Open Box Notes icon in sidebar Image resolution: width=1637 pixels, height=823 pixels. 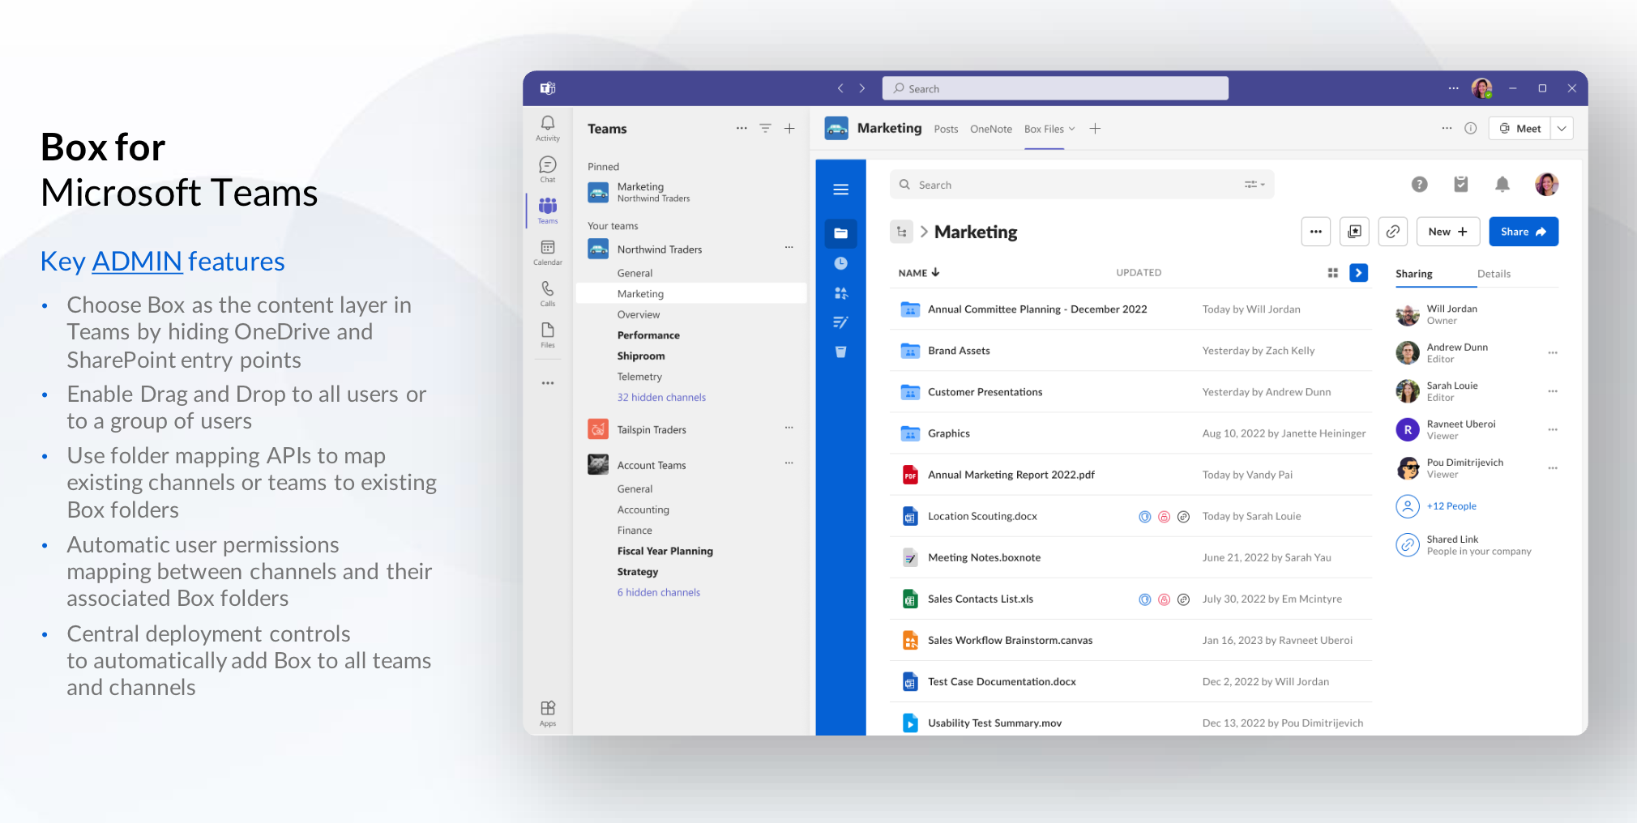[841, 322]
